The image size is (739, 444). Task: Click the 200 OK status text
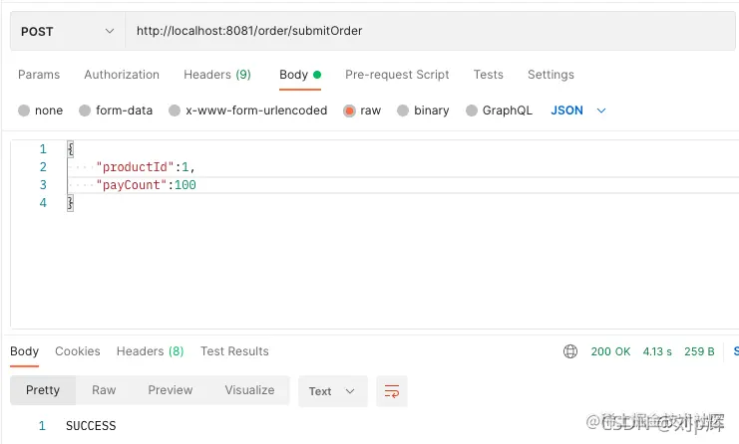[x=610, y=351]
